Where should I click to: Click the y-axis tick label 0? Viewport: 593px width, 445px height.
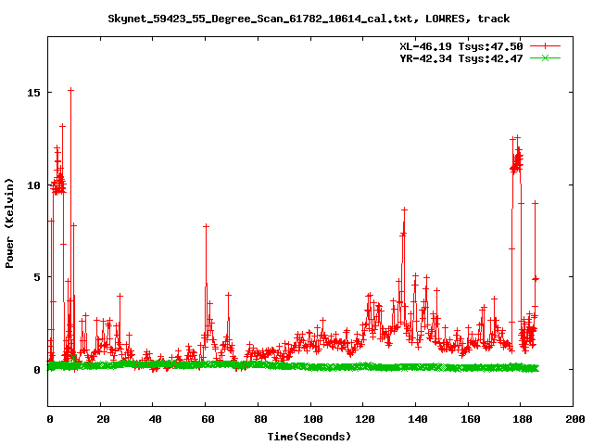37,370
